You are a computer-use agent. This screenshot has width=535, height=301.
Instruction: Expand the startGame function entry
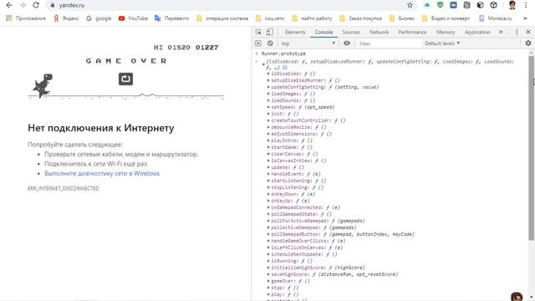[268, 147]
